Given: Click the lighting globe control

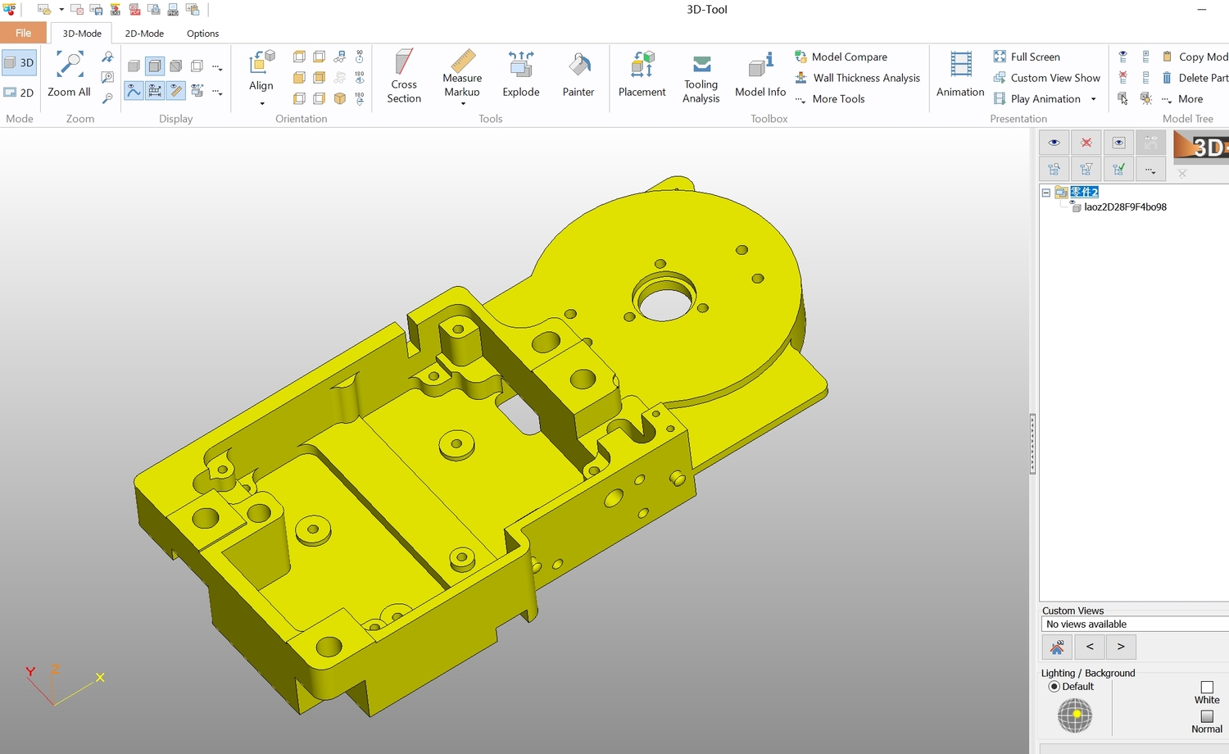Looking at the screenshot, I should tap(1075, 715).
